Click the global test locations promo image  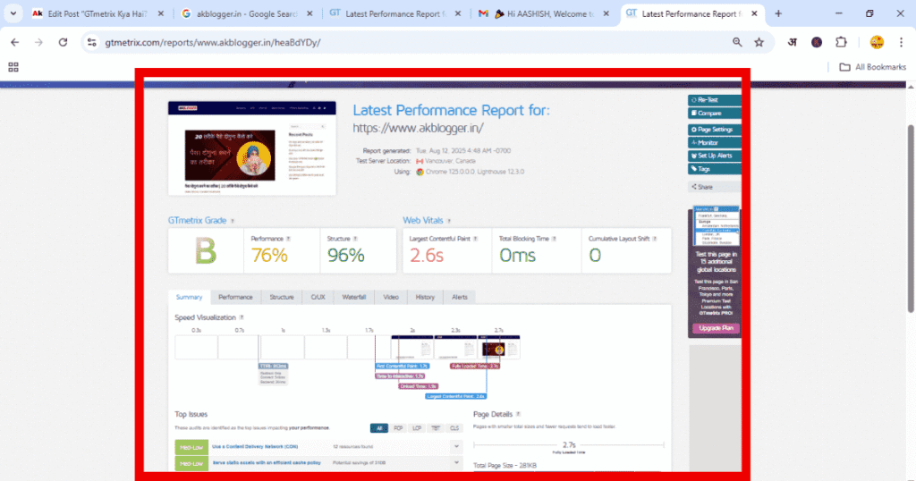(x=717, y=226)
